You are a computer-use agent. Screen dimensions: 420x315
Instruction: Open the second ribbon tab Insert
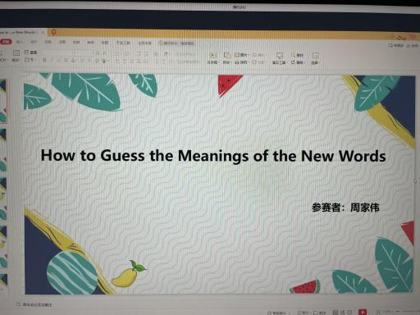20,42
